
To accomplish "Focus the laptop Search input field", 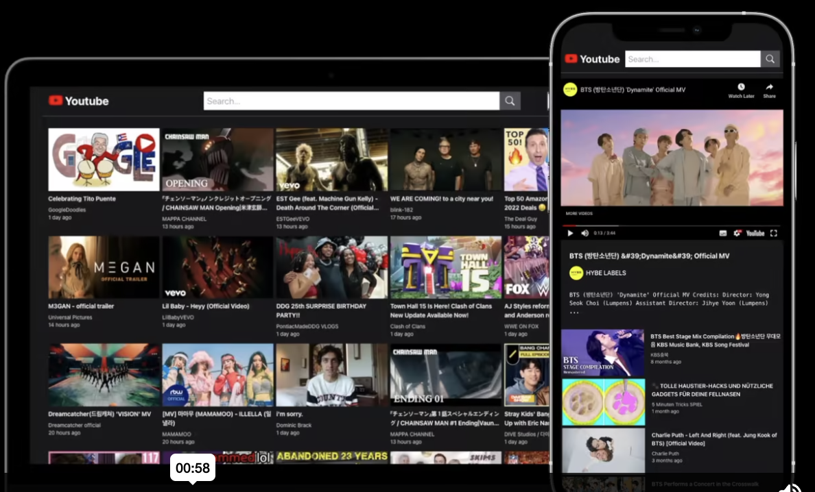I will click(351, 101).
